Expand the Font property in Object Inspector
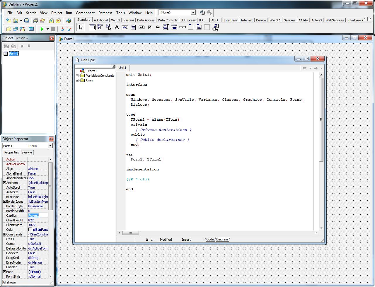375x287 pixels. (4, 272)
